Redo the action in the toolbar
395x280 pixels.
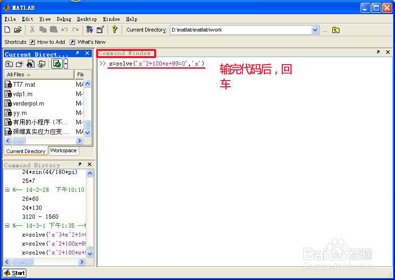coord(75,30)
